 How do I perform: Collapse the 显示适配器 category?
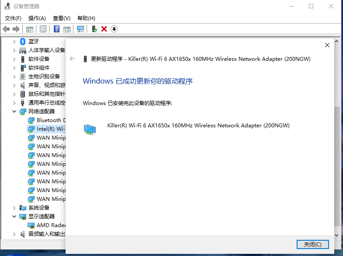click(14, 216)
